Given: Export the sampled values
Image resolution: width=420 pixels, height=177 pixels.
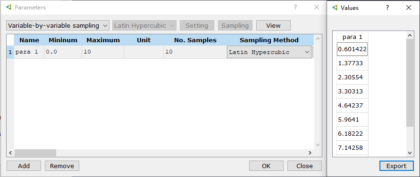Looking at the screenshot, I should (396, 166).
